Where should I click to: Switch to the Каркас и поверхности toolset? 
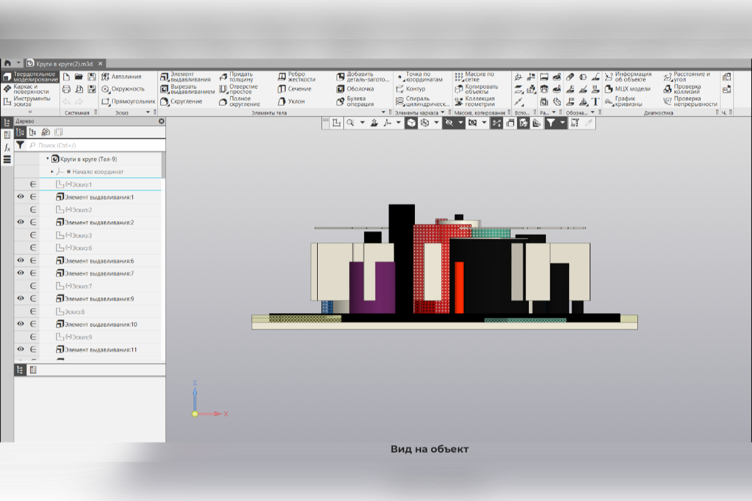30,89
